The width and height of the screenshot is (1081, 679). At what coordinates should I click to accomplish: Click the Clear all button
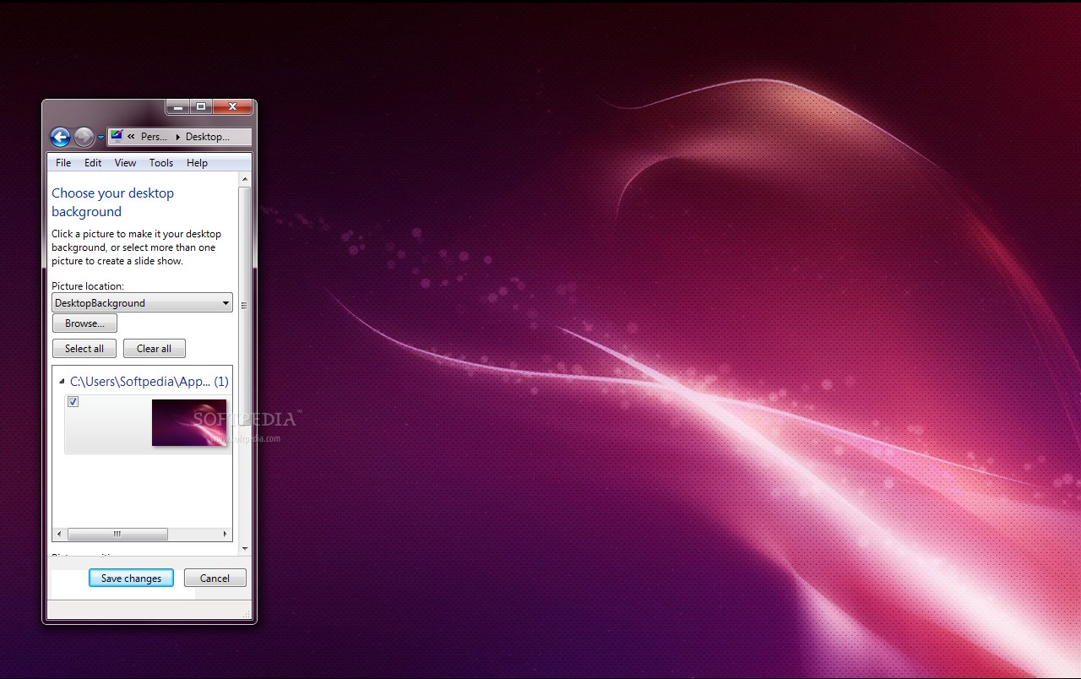tap(154, 349)
